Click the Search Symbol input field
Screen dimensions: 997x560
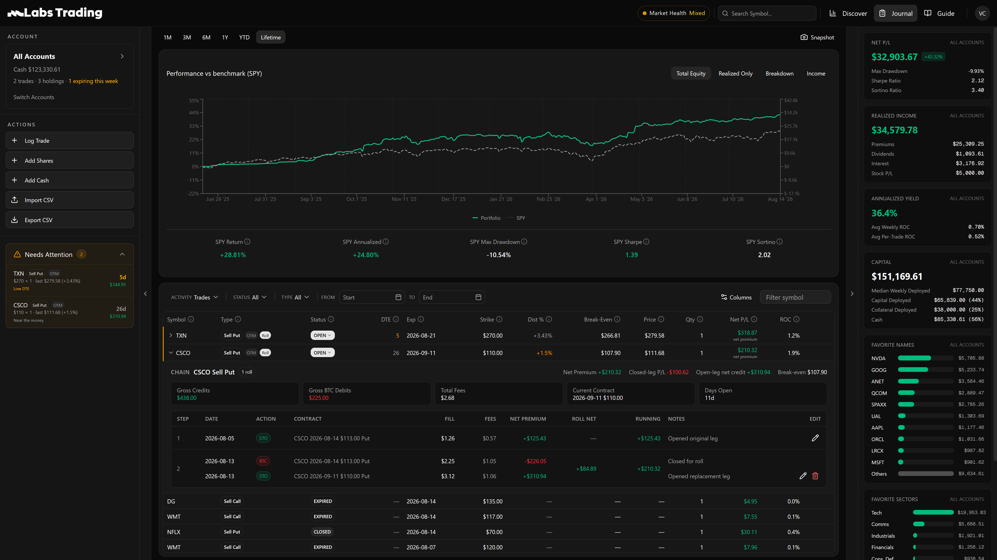[767, 13]
